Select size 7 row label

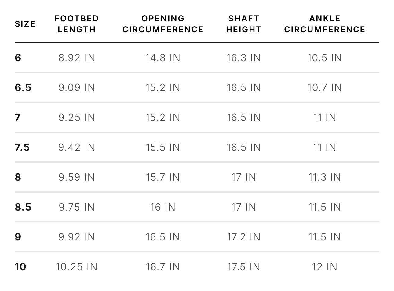tap(18, 117)
